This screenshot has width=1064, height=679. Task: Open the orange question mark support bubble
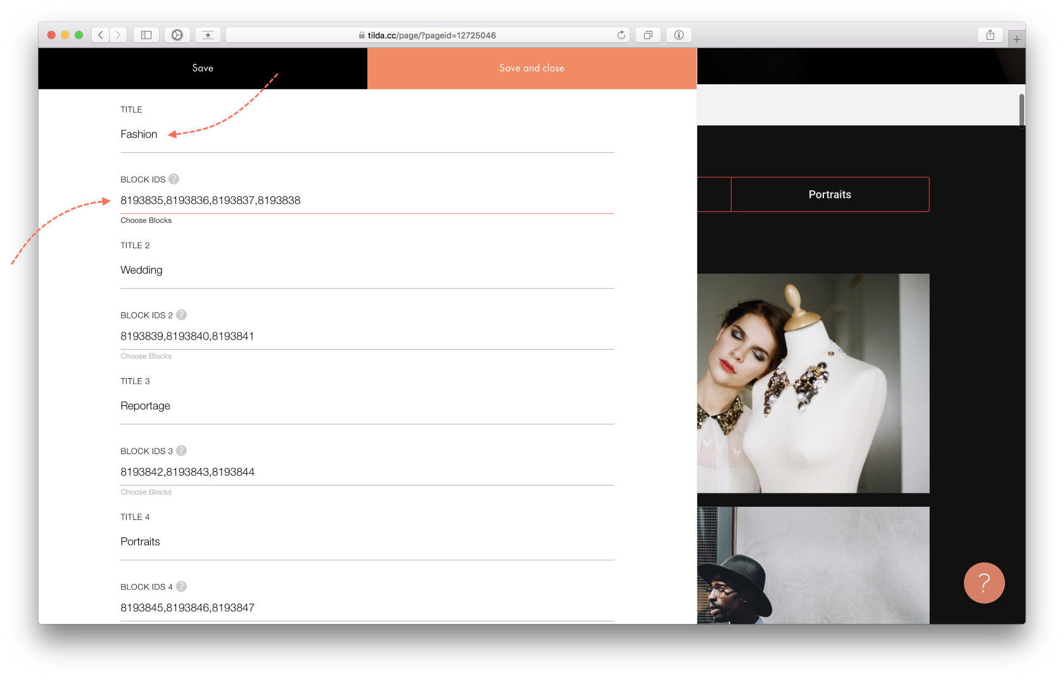pos(984,583)
